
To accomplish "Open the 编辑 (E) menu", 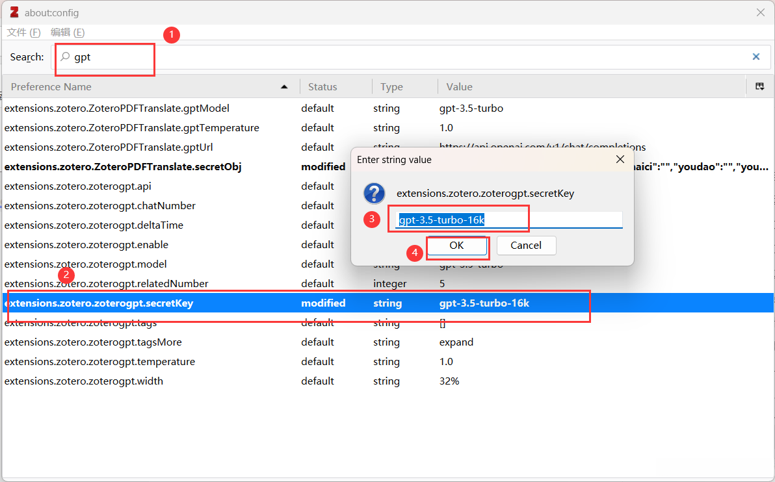I will click(x=67, y=32).
